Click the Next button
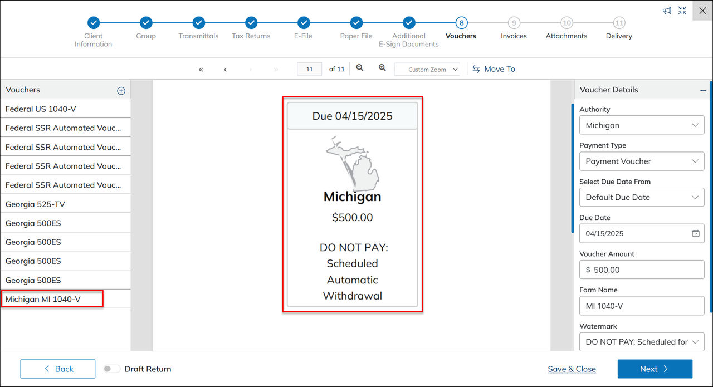 [655, 369]
